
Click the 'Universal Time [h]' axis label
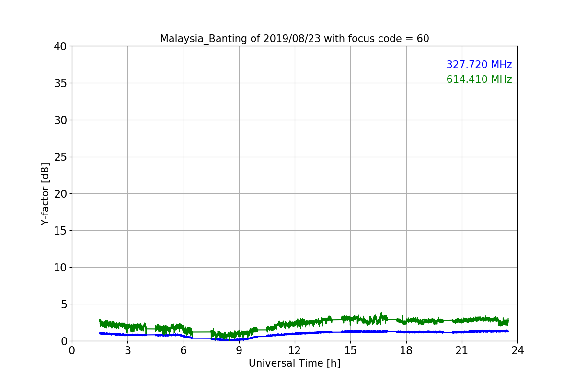(295, 363)
